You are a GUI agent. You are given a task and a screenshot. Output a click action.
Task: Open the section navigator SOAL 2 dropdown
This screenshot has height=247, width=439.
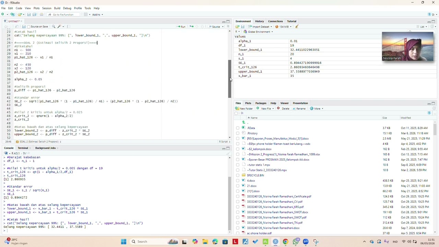(38, 142)
